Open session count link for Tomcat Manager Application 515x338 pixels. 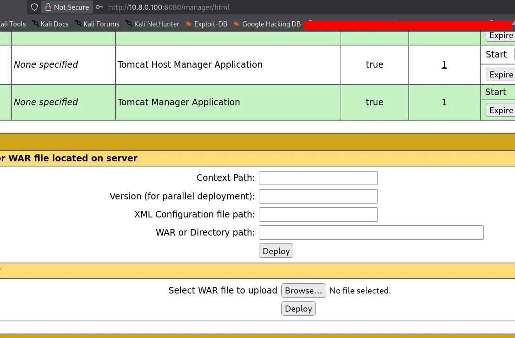coord(444,102)
